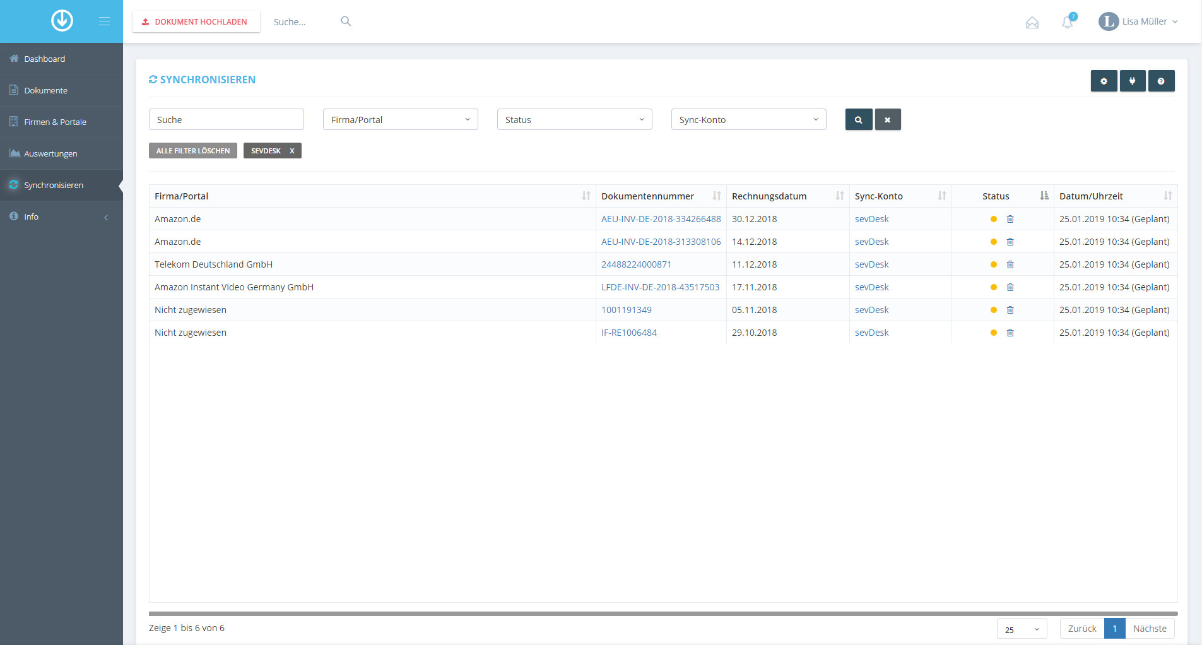This screenshot has height=645, width=1202.
Task: Toggle the hamburger sidebar menu
Action: click(x=104, y=21)
